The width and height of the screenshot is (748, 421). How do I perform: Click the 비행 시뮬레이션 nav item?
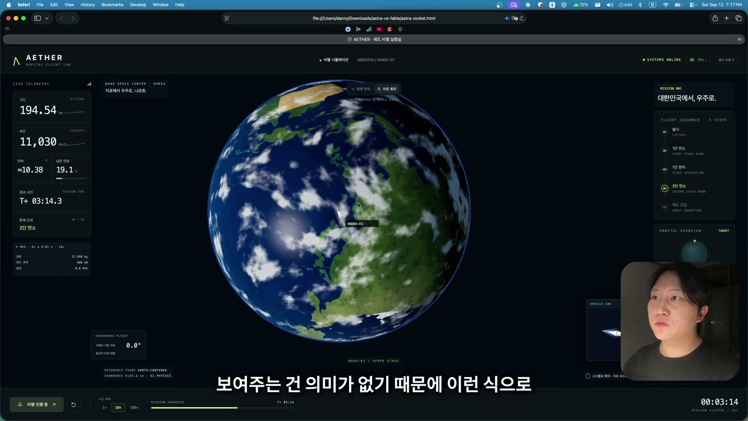(x=334, y=60)
